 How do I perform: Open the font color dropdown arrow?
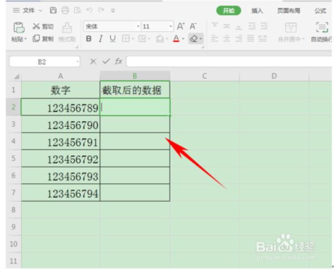coord(183,39)
